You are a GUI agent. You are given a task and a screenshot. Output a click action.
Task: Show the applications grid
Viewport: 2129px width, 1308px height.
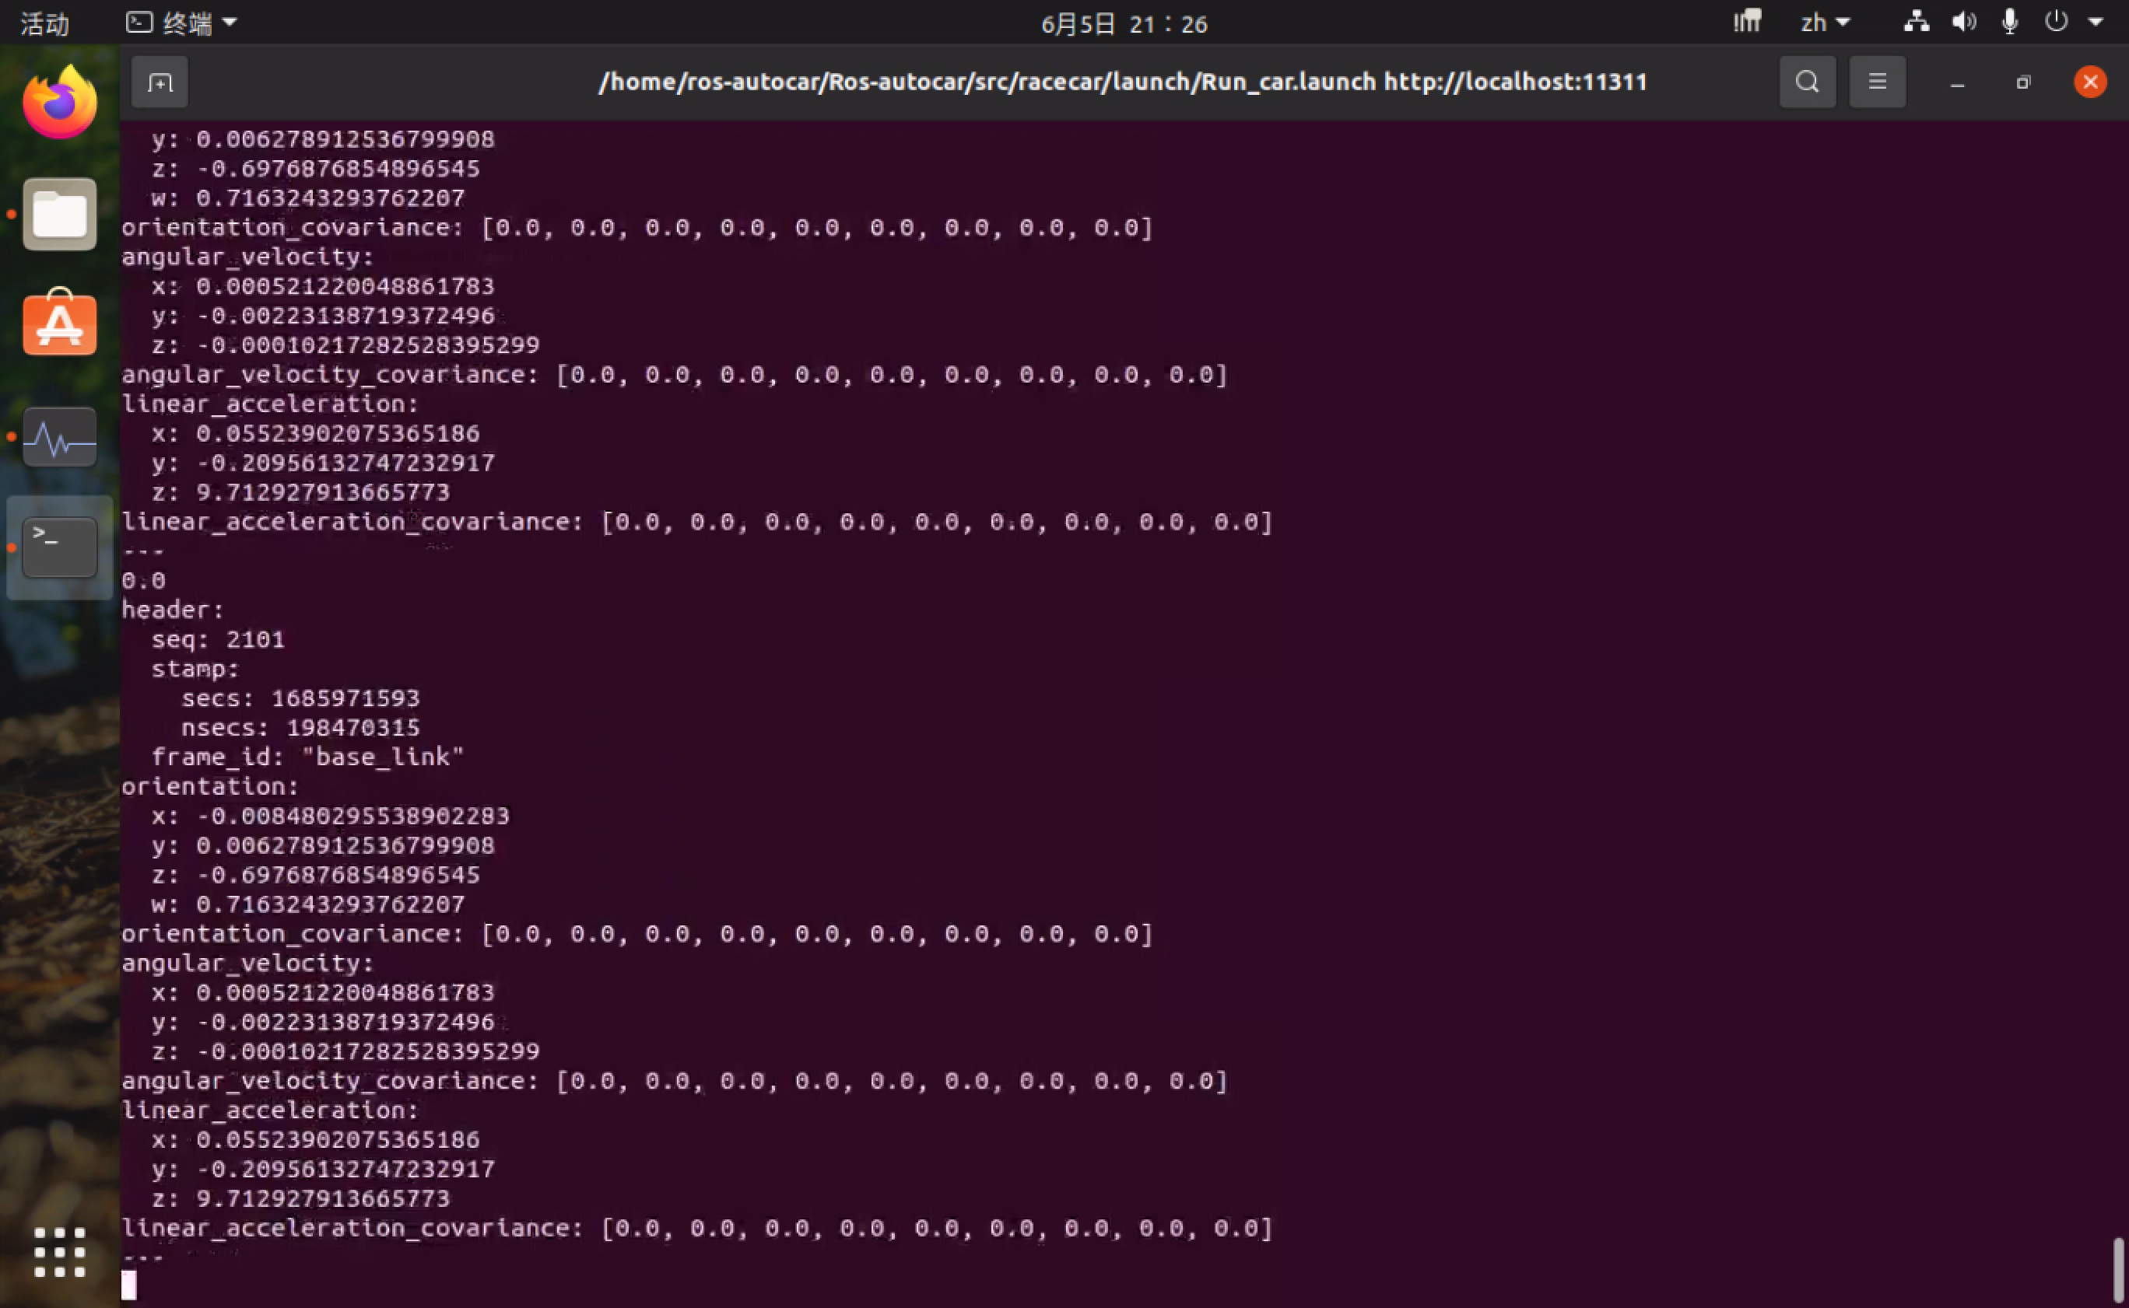click(60, 1252)
